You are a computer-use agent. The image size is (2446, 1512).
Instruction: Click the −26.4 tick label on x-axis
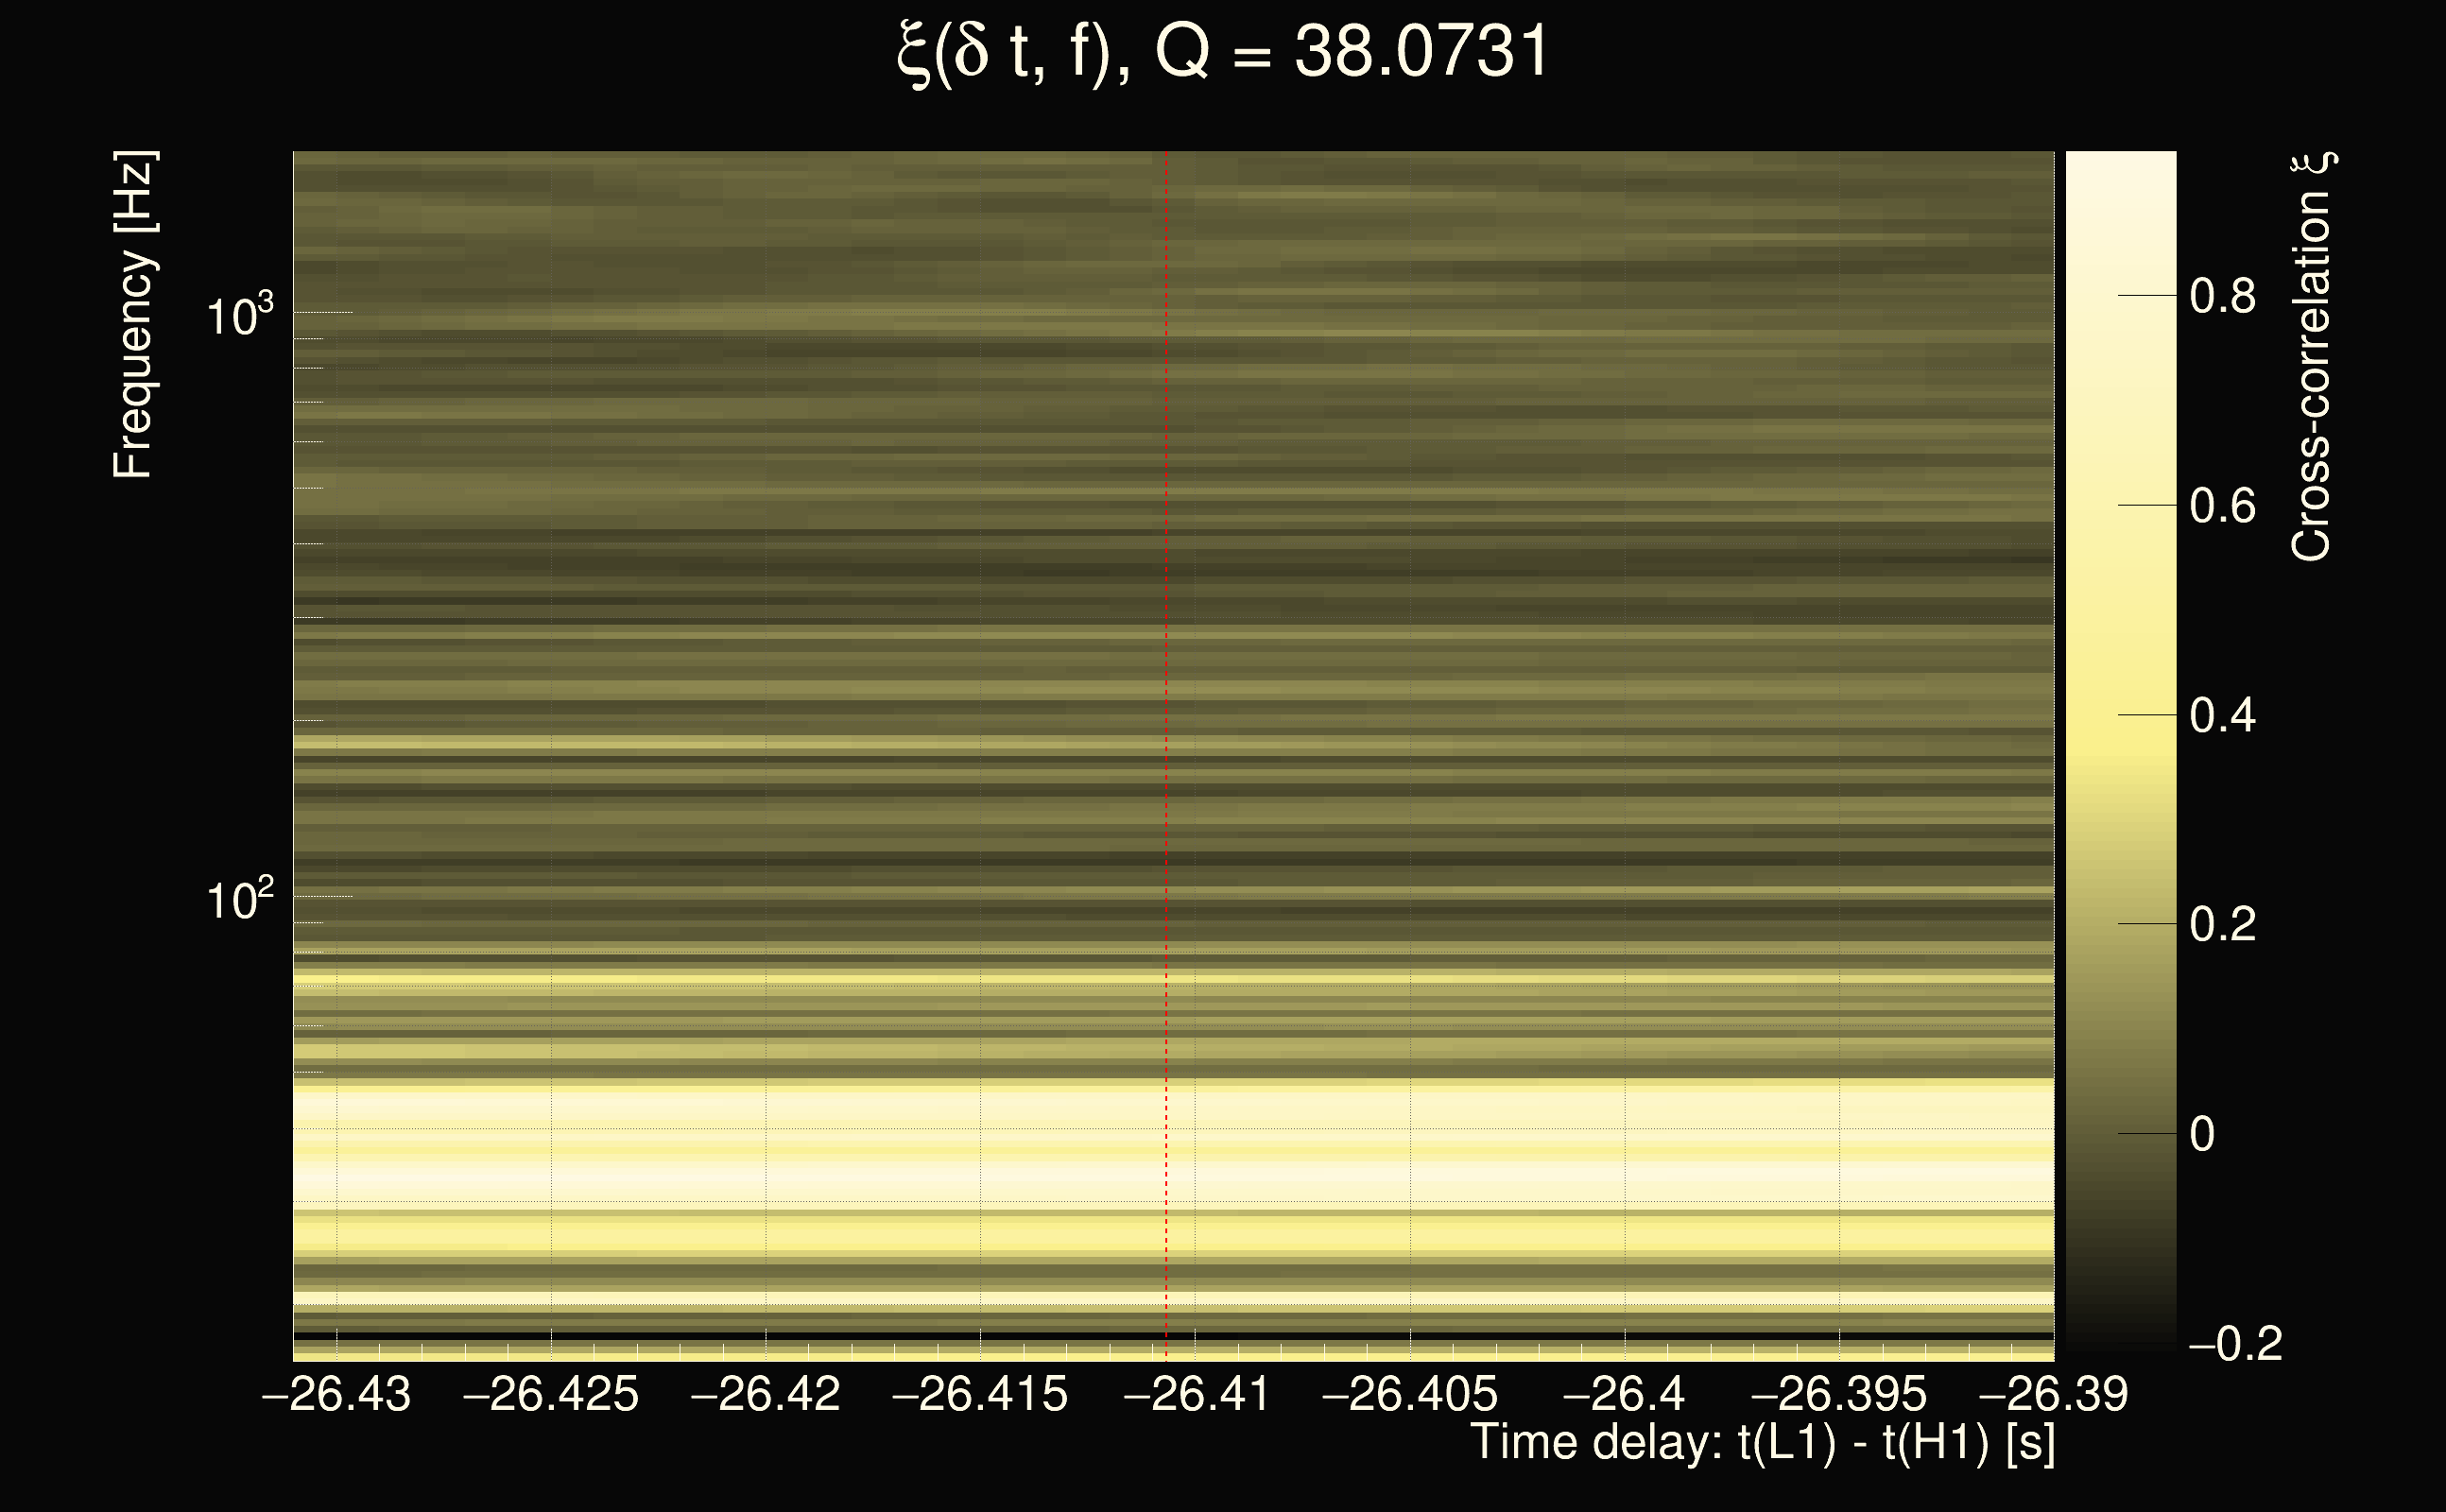[1625, 1395]
